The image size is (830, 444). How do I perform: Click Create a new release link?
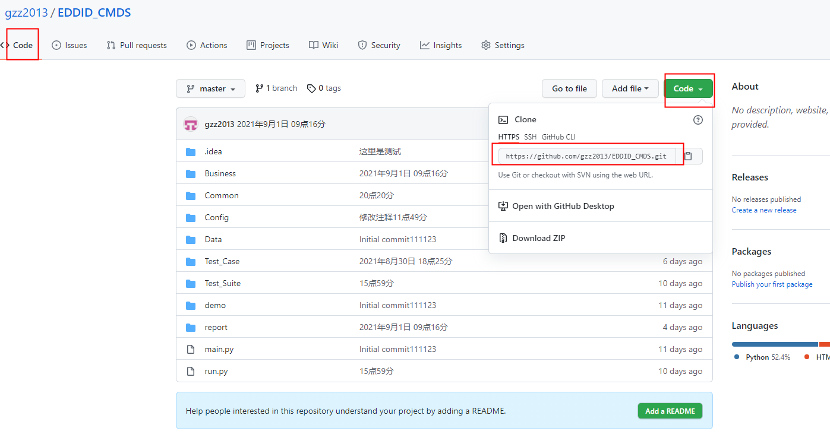(764, 210)
